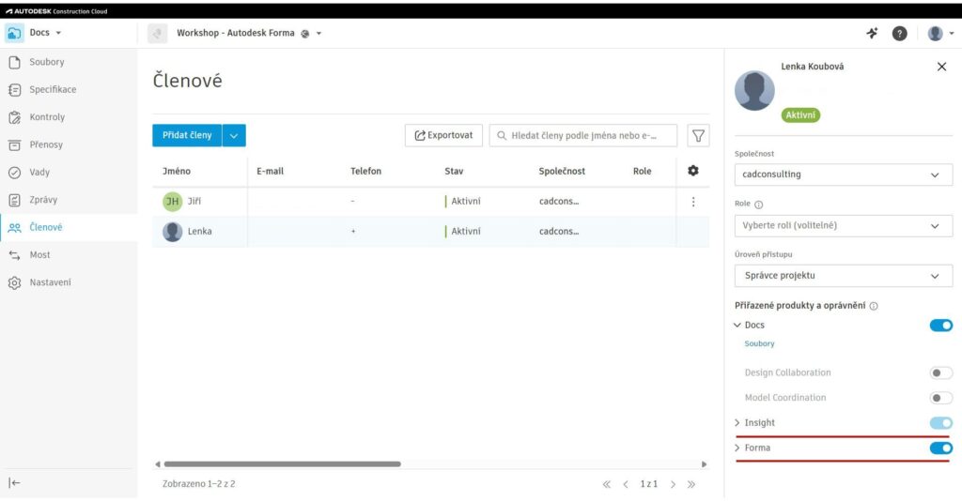Viewport: 962px width, 501px height.
Task: Toggle off Docs product access
Action: (940, 326)
